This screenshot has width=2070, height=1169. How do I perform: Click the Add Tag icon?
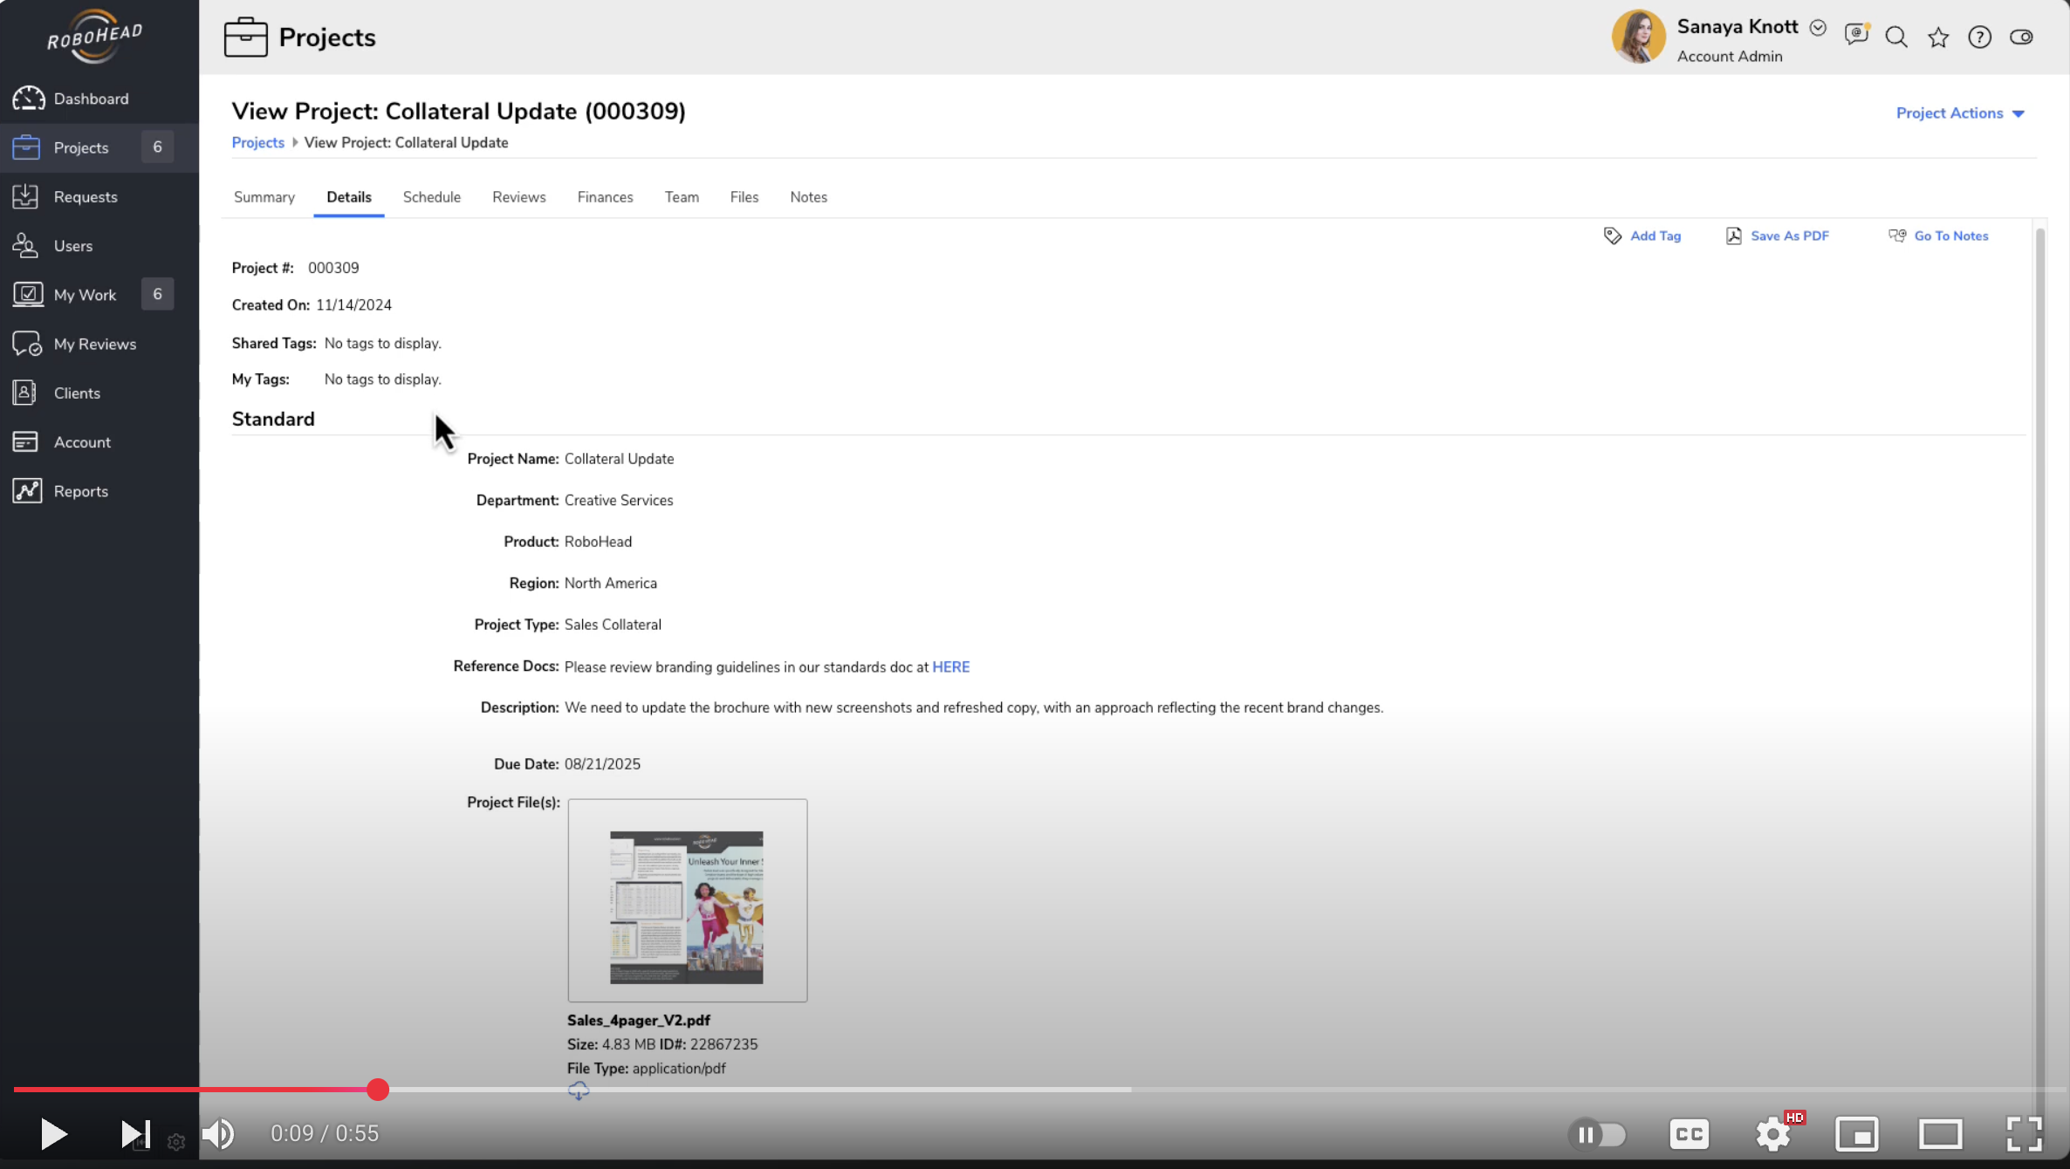click(1612, 236)
